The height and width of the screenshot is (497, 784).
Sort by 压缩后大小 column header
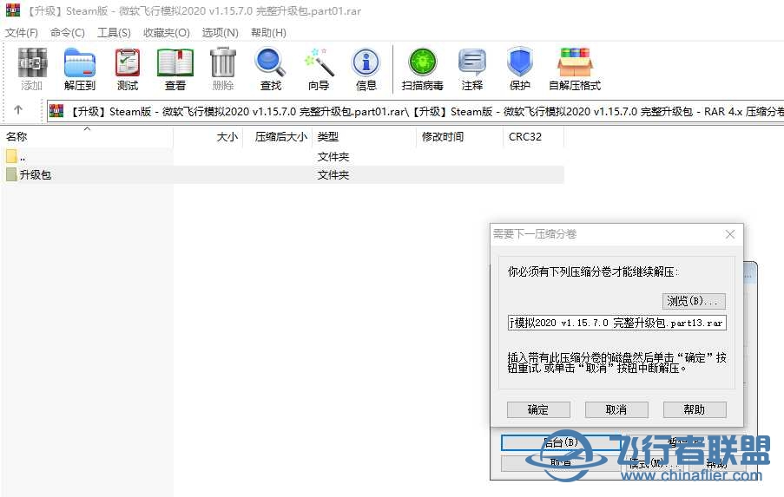[x=278, y=136]
